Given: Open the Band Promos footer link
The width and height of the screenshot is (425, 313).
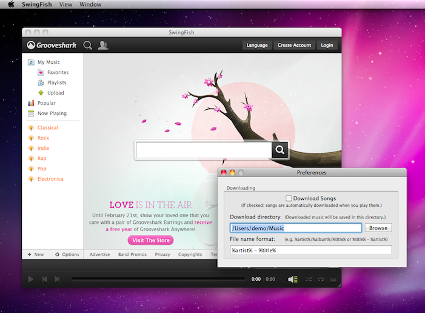Looking at the screenshot, I should (132, 254).
